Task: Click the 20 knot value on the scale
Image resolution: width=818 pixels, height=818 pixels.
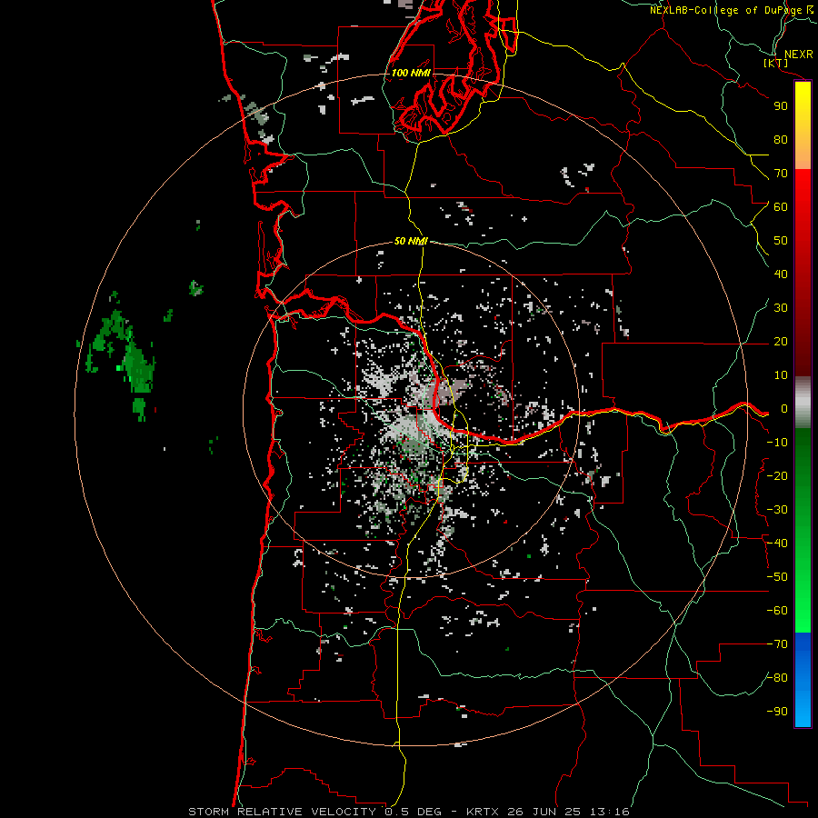Action: [x=781, y=342]
